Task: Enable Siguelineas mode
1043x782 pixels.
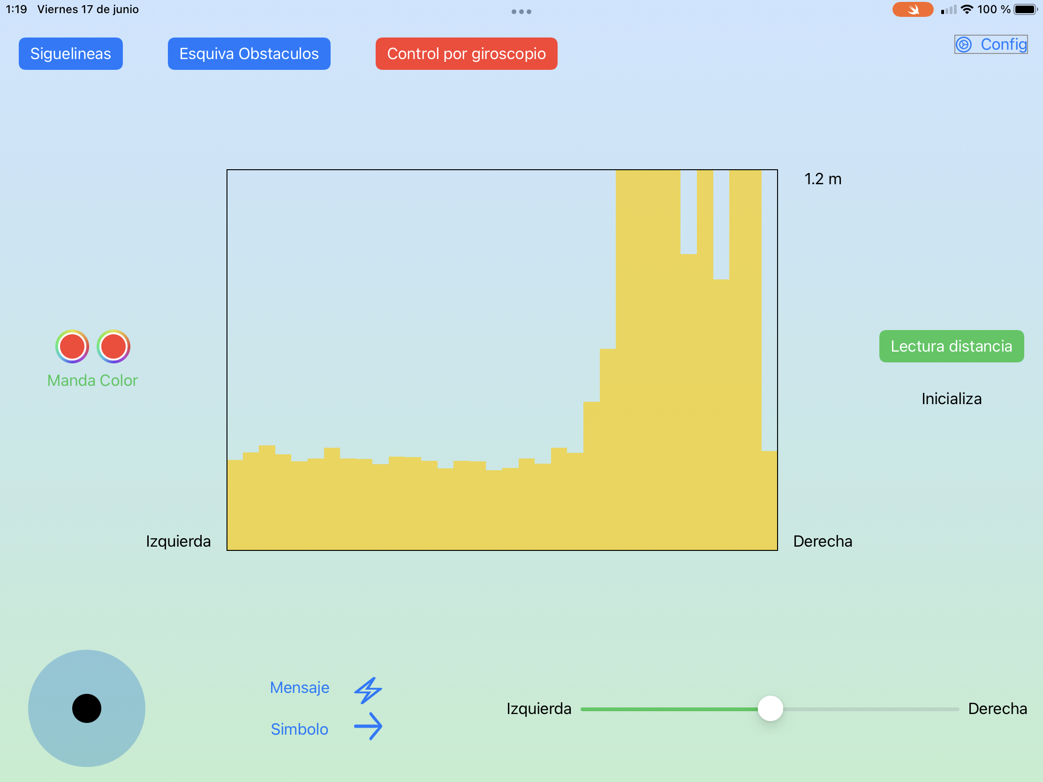Action: pyautogui.click(x=71, y=54)
